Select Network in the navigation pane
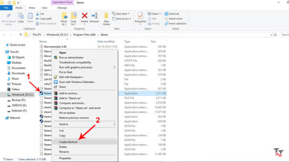 [x=13, y=118]
